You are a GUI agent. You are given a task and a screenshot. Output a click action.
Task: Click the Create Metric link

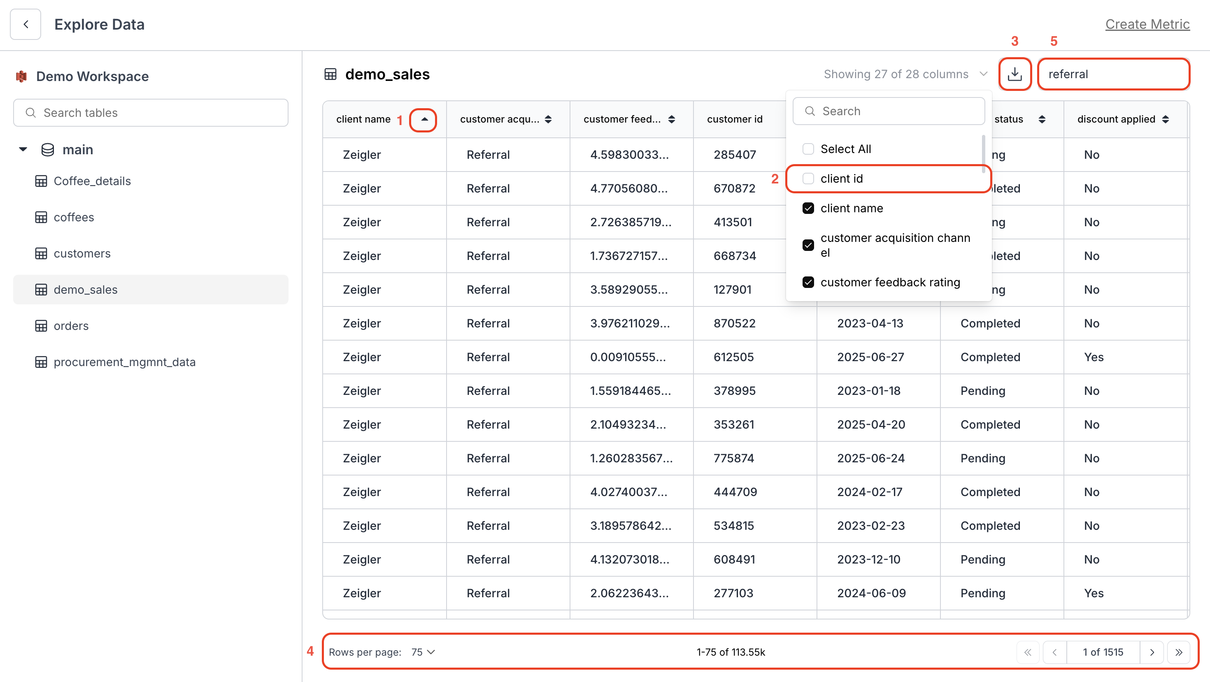pos(1147,24)
